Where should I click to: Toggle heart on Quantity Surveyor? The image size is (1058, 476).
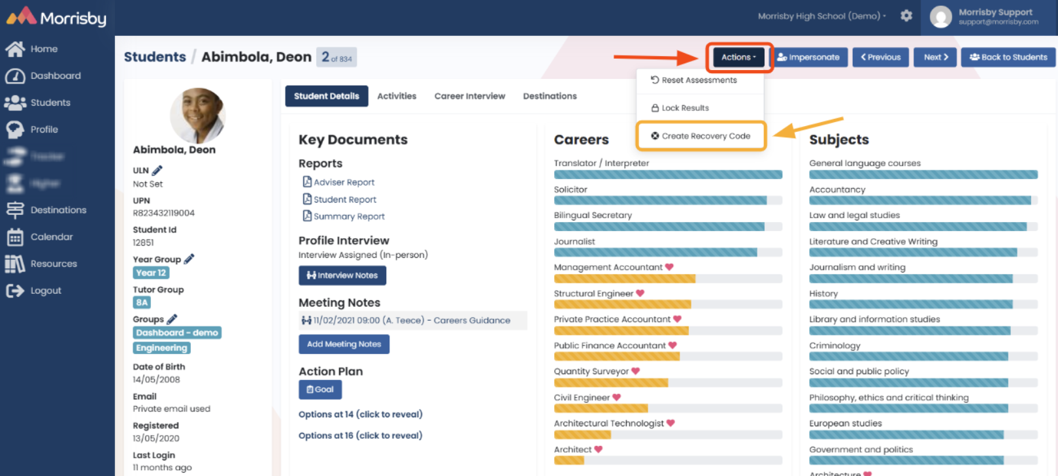point(635,371)
